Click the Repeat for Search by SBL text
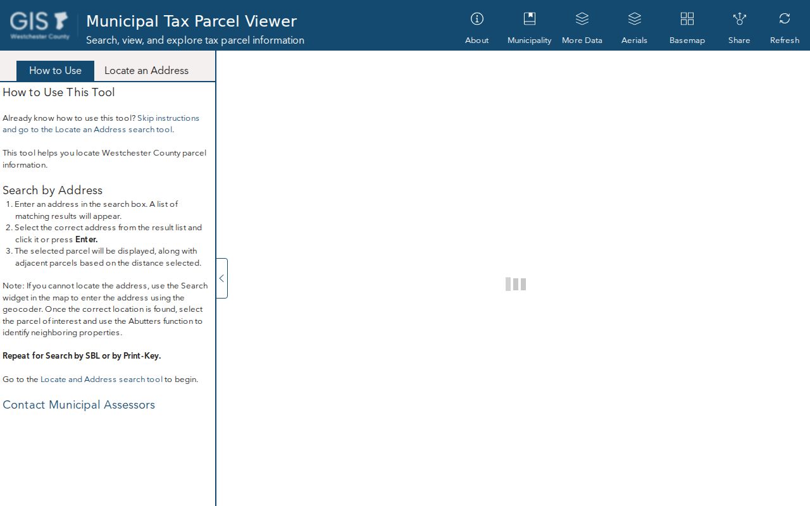This screenshot has width=810, height=506. pos(82,356)
